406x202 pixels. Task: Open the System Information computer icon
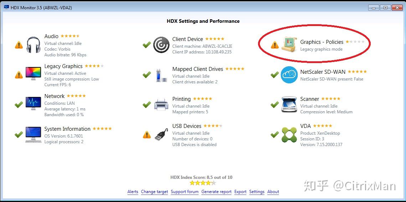click(33, 135)
